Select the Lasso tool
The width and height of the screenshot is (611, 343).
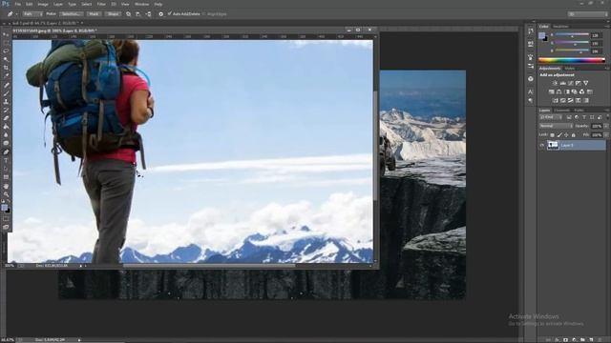coord(6,51)
